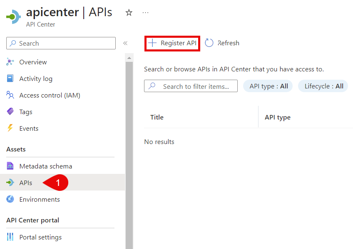Open the Overview page
Viewport: 353px width, 249px height.
(x=33, y=62)
